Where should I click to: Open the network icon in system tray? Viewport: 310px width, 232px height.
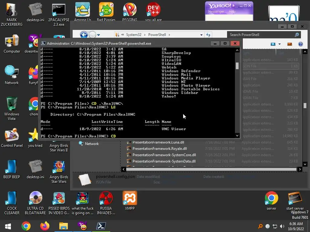coord(275,226)
